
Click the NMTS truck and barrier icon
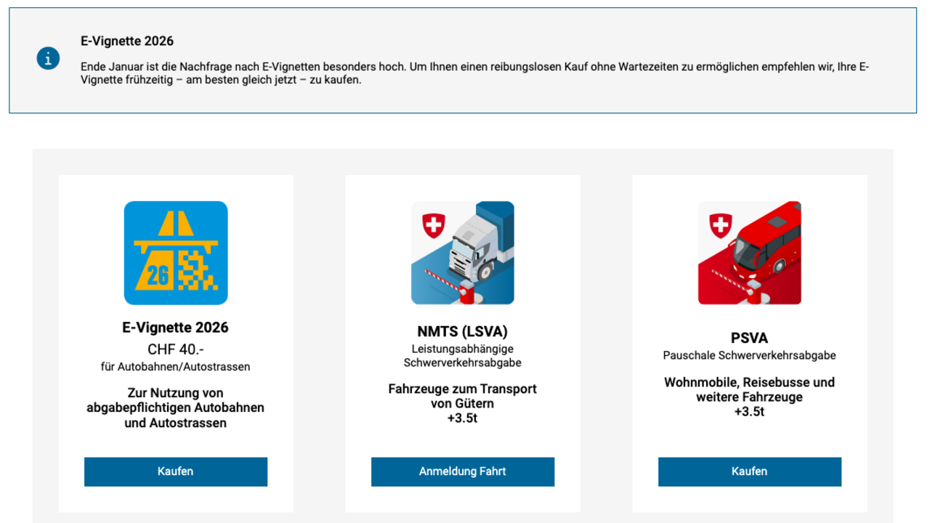462,252
